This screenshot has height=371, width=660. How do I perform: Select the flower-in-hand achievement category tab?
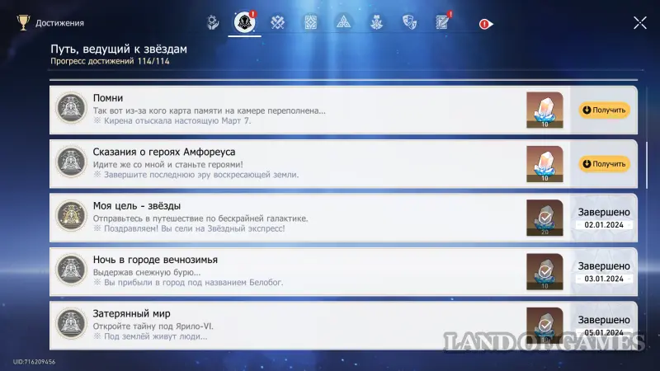tap(213, 23)
